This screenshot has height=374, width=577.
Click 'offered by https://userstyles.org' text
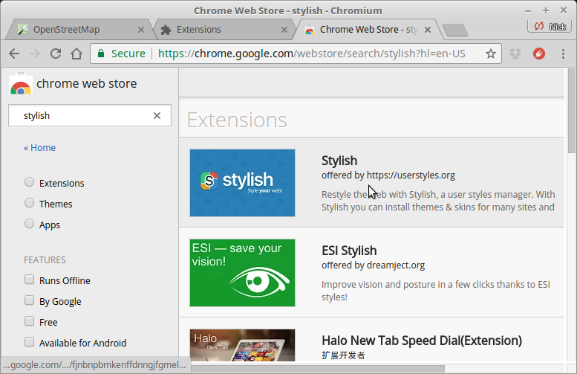[x=388, y=175]
